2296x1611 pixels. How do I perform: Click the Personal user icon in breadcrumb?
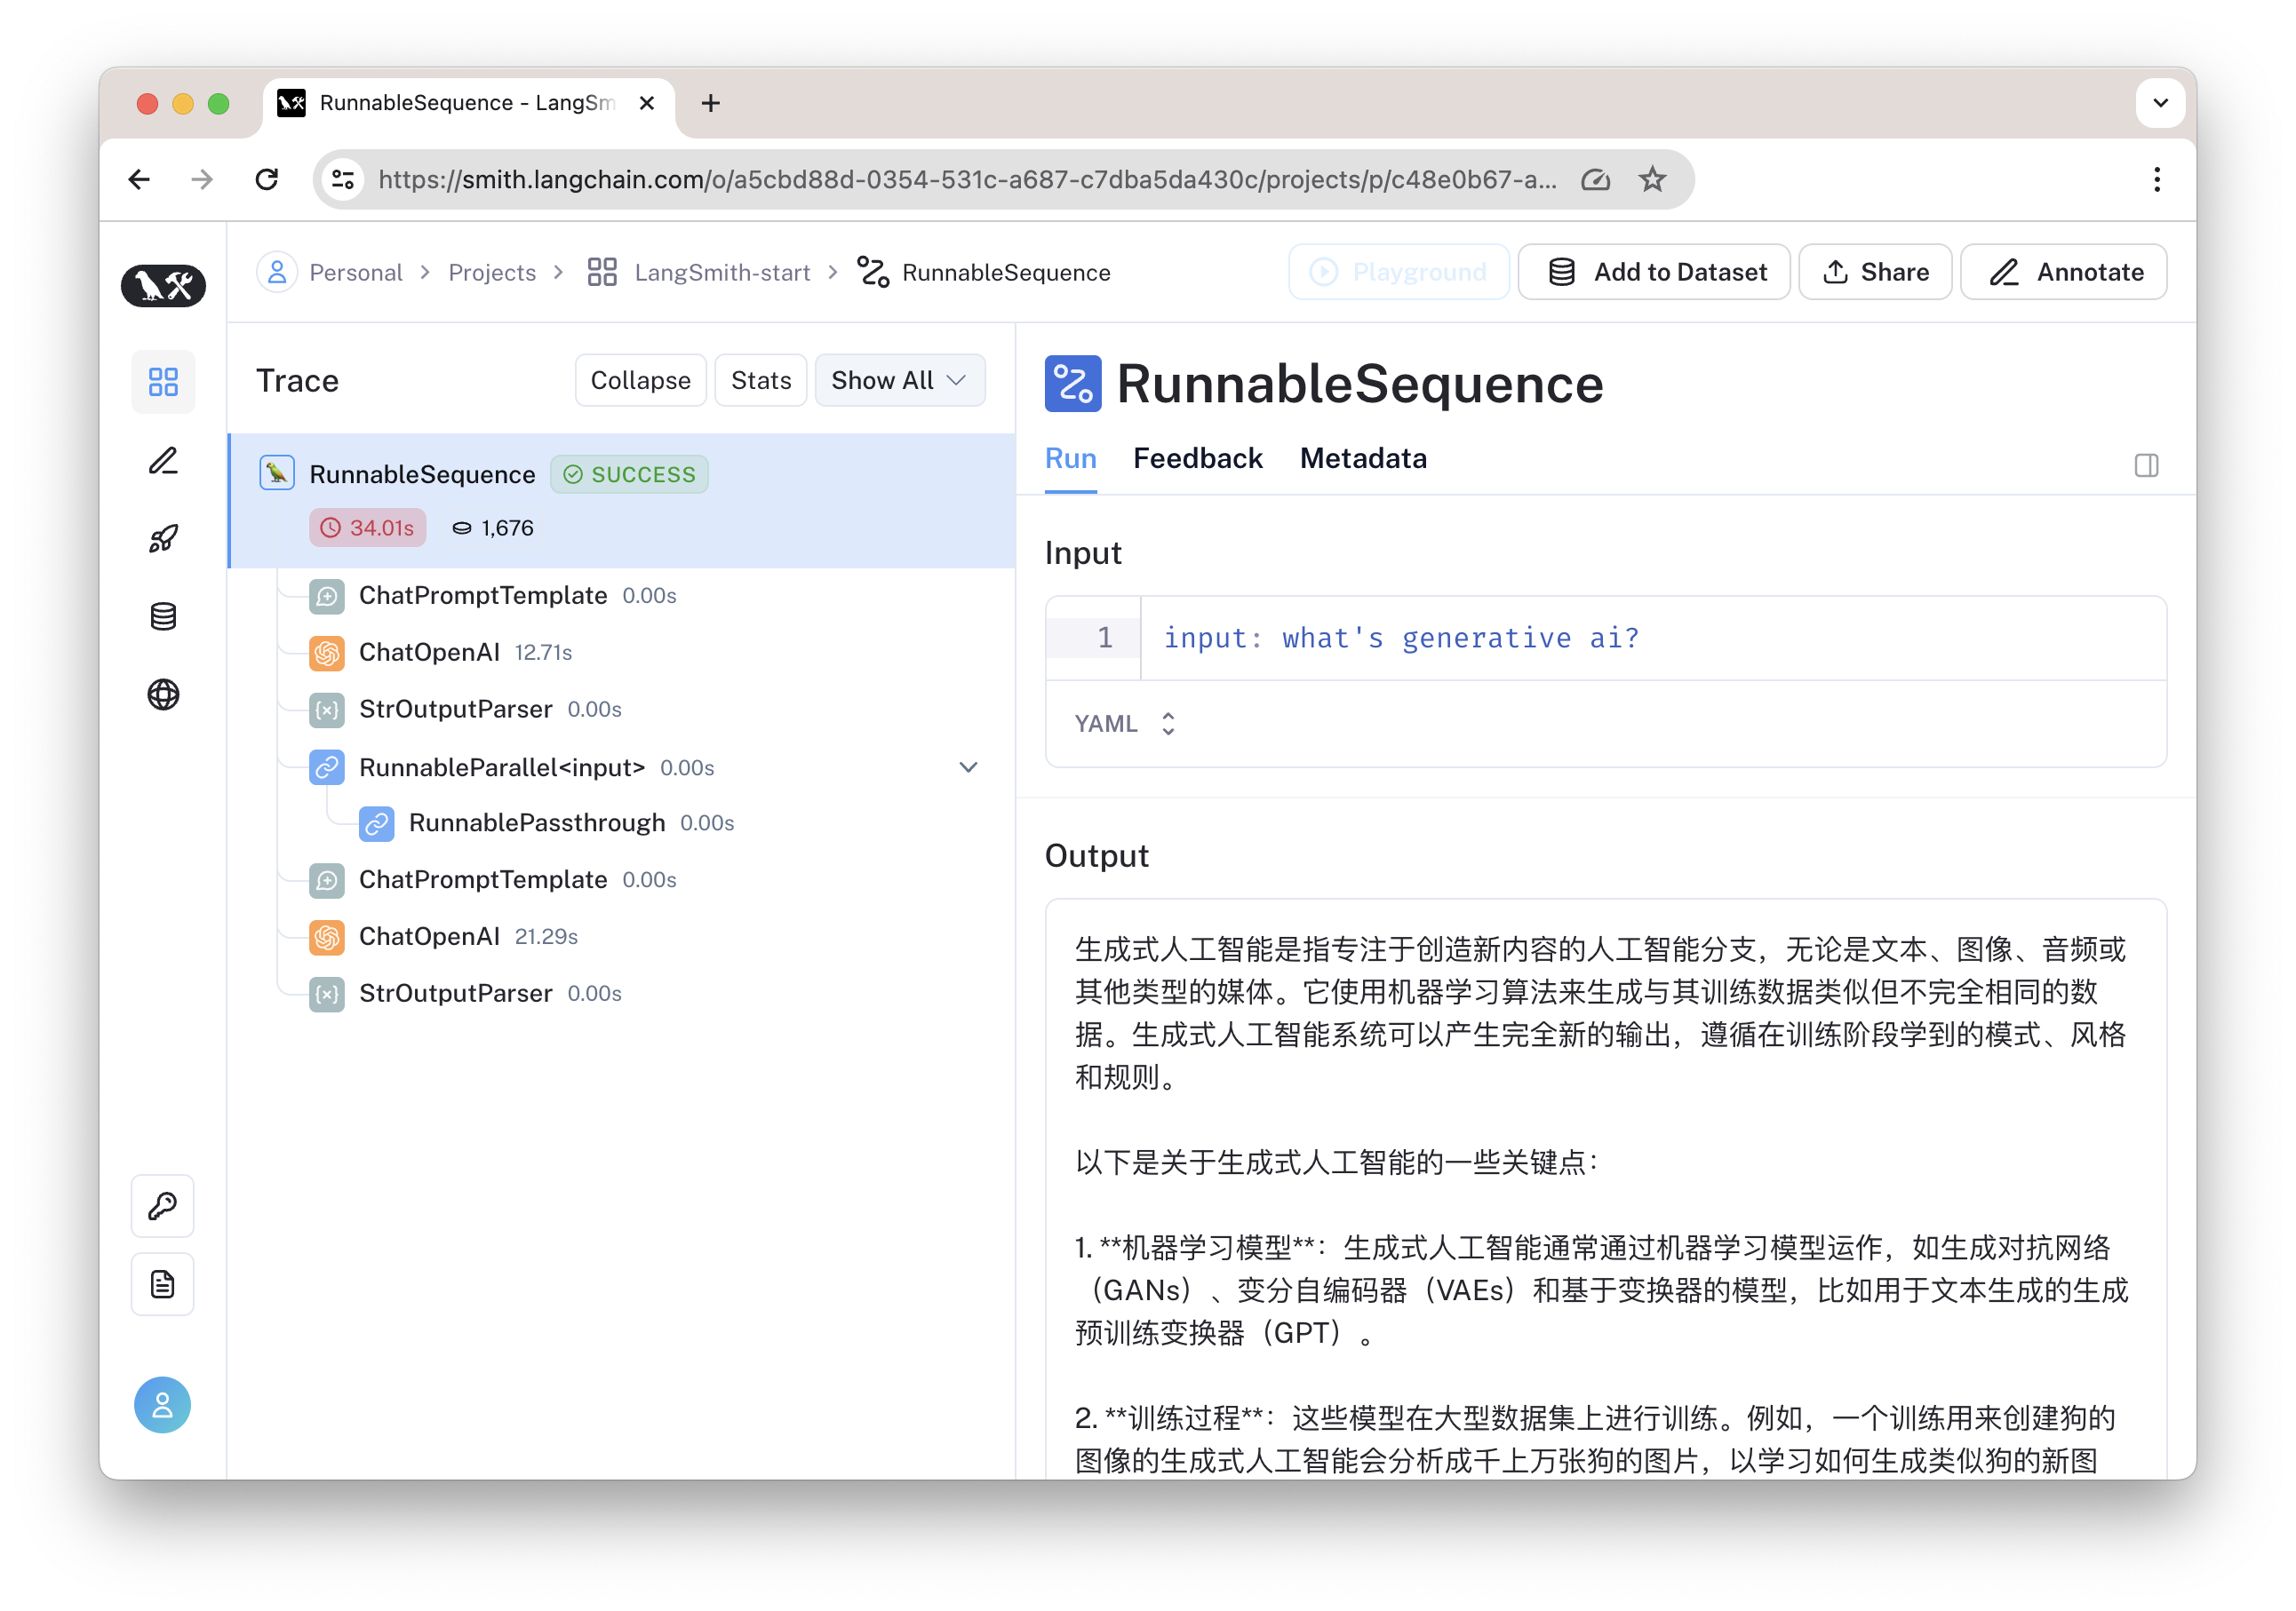(277, 272)
